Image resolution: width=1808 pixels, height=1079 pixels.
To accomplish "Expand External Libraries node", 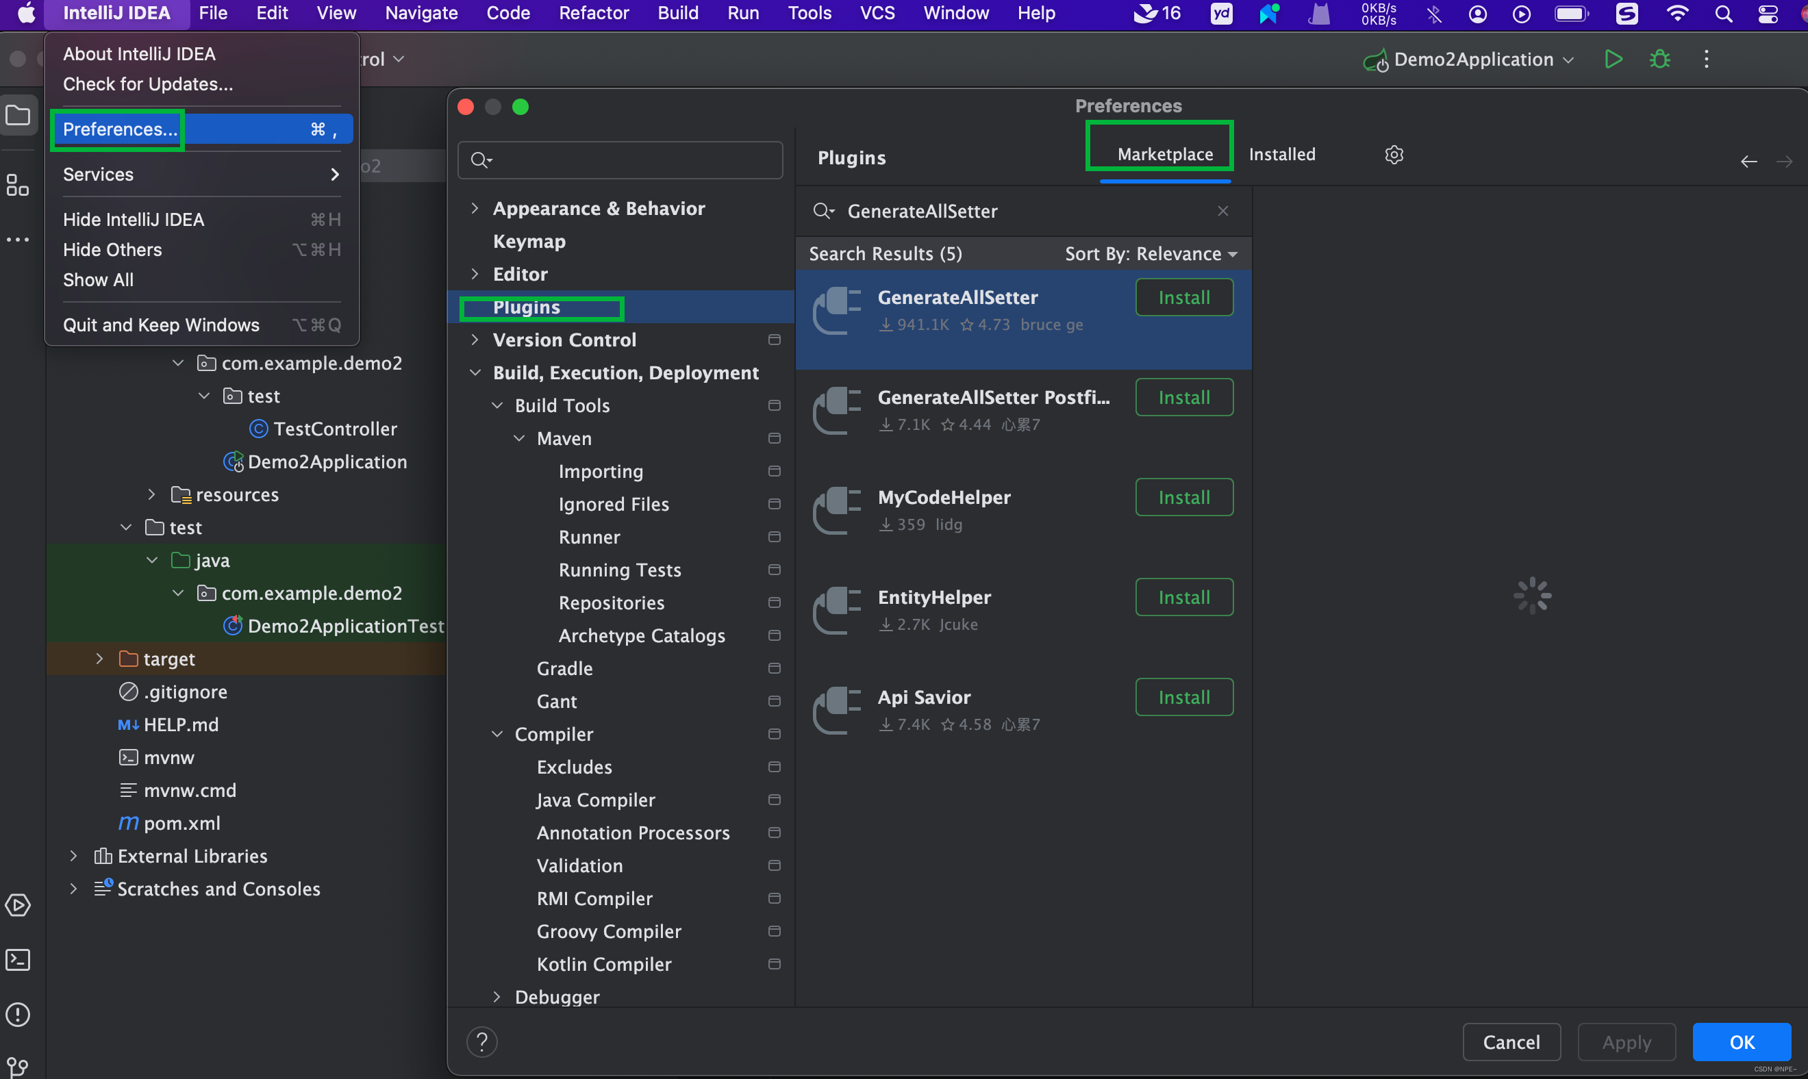I will [73, 856].
